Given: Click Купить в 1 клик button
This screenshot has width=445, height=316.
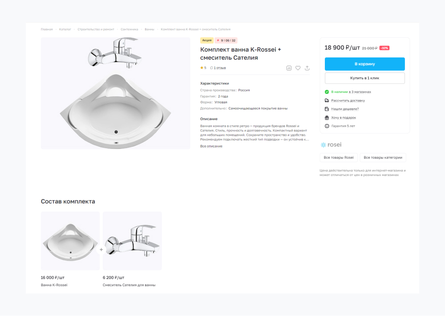Looking at the screenshot, I should [x=364, y=78].
